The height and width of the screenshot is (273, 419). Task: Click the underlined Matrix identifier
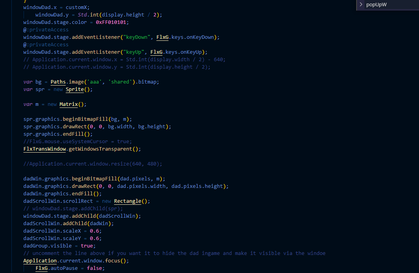(68, 104)
